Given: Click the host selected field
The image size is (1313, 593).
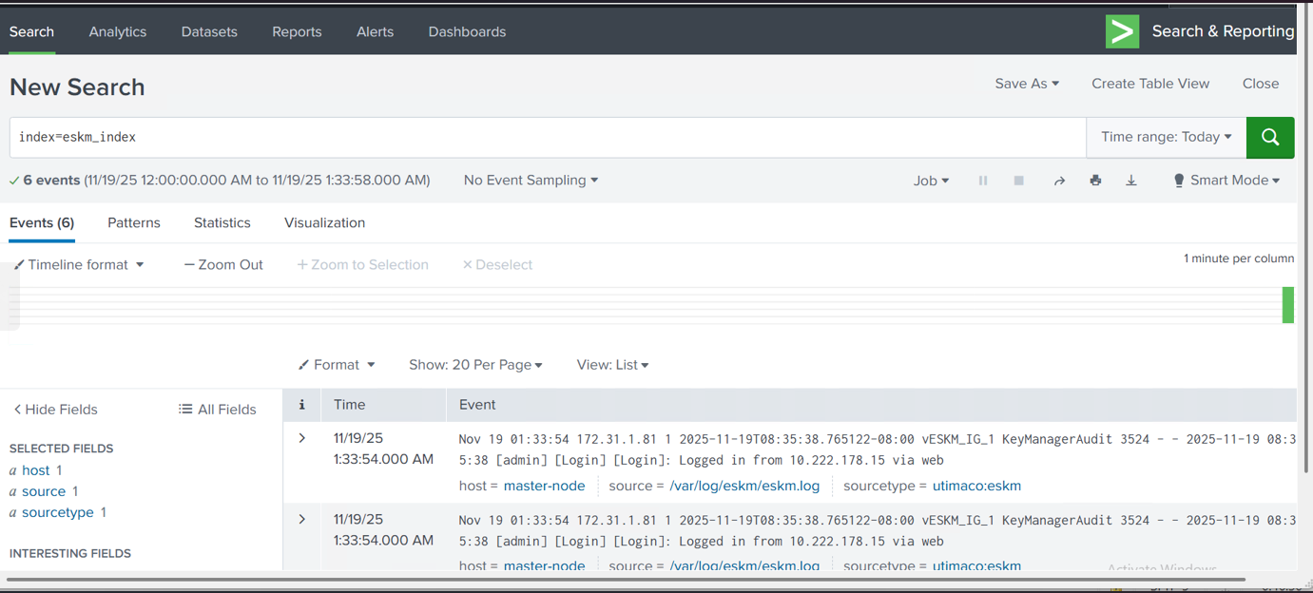Looking at the screenshot, I should (36, 470).
